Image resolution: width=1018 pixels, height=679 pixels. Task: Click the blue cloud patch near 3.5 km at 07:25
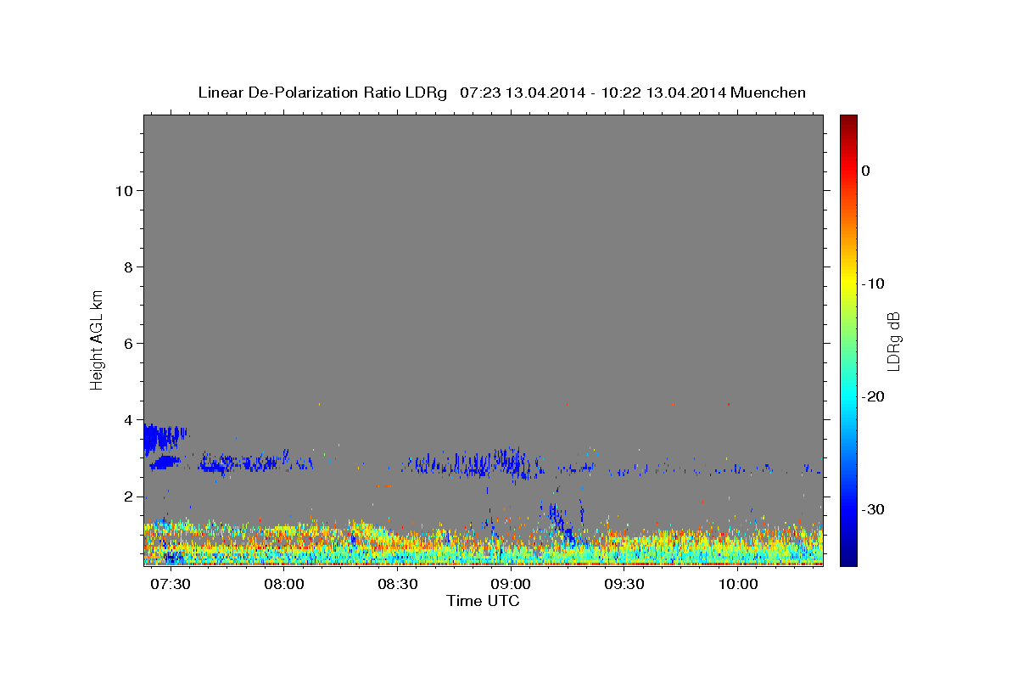(163, 438)
